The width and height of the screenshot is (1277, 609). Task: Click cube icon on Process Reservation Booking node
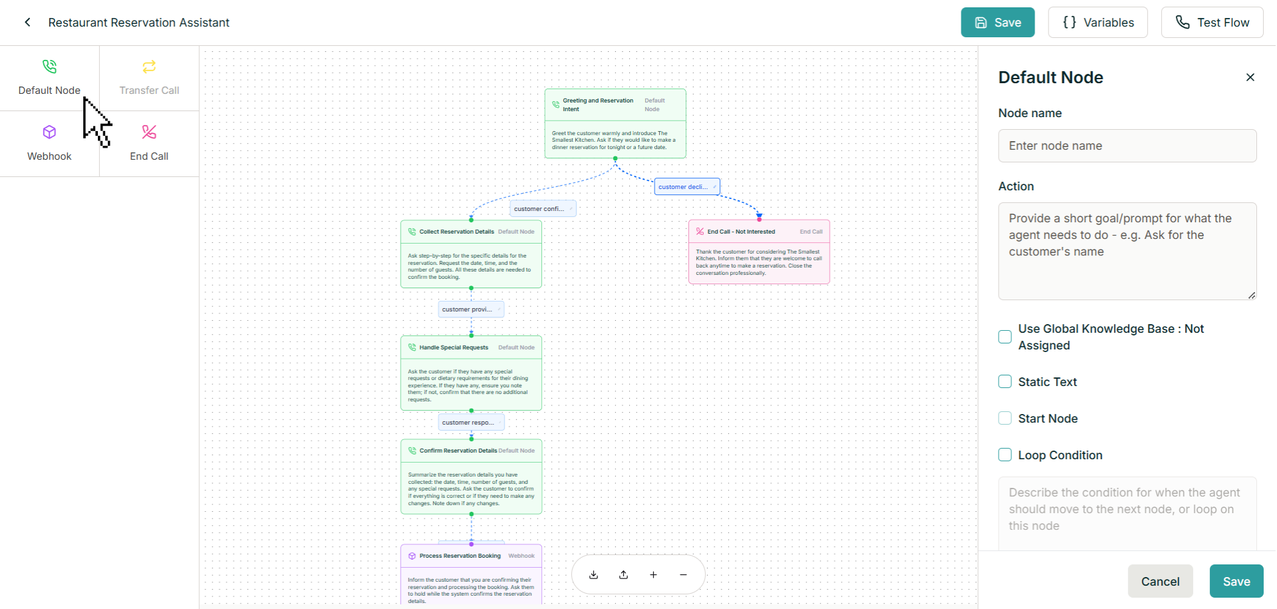click(x=412, y=556)
